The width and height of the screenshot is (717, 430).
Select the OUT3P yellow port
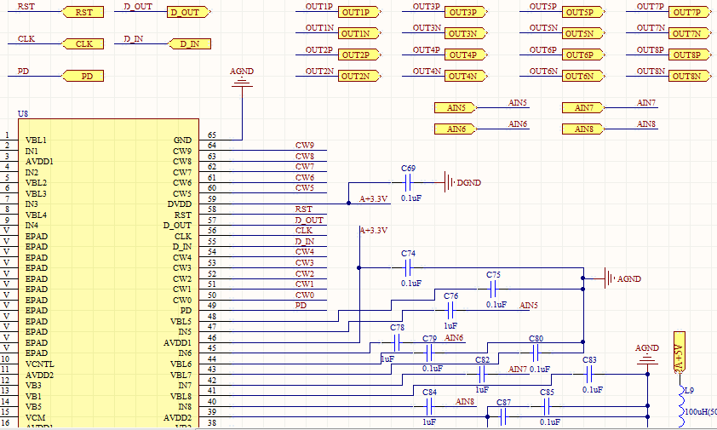pos(466,13)
